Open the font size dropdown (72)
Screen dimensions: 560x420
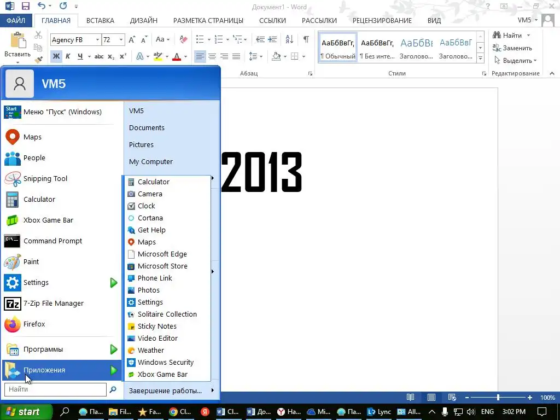tap(121, 39)
